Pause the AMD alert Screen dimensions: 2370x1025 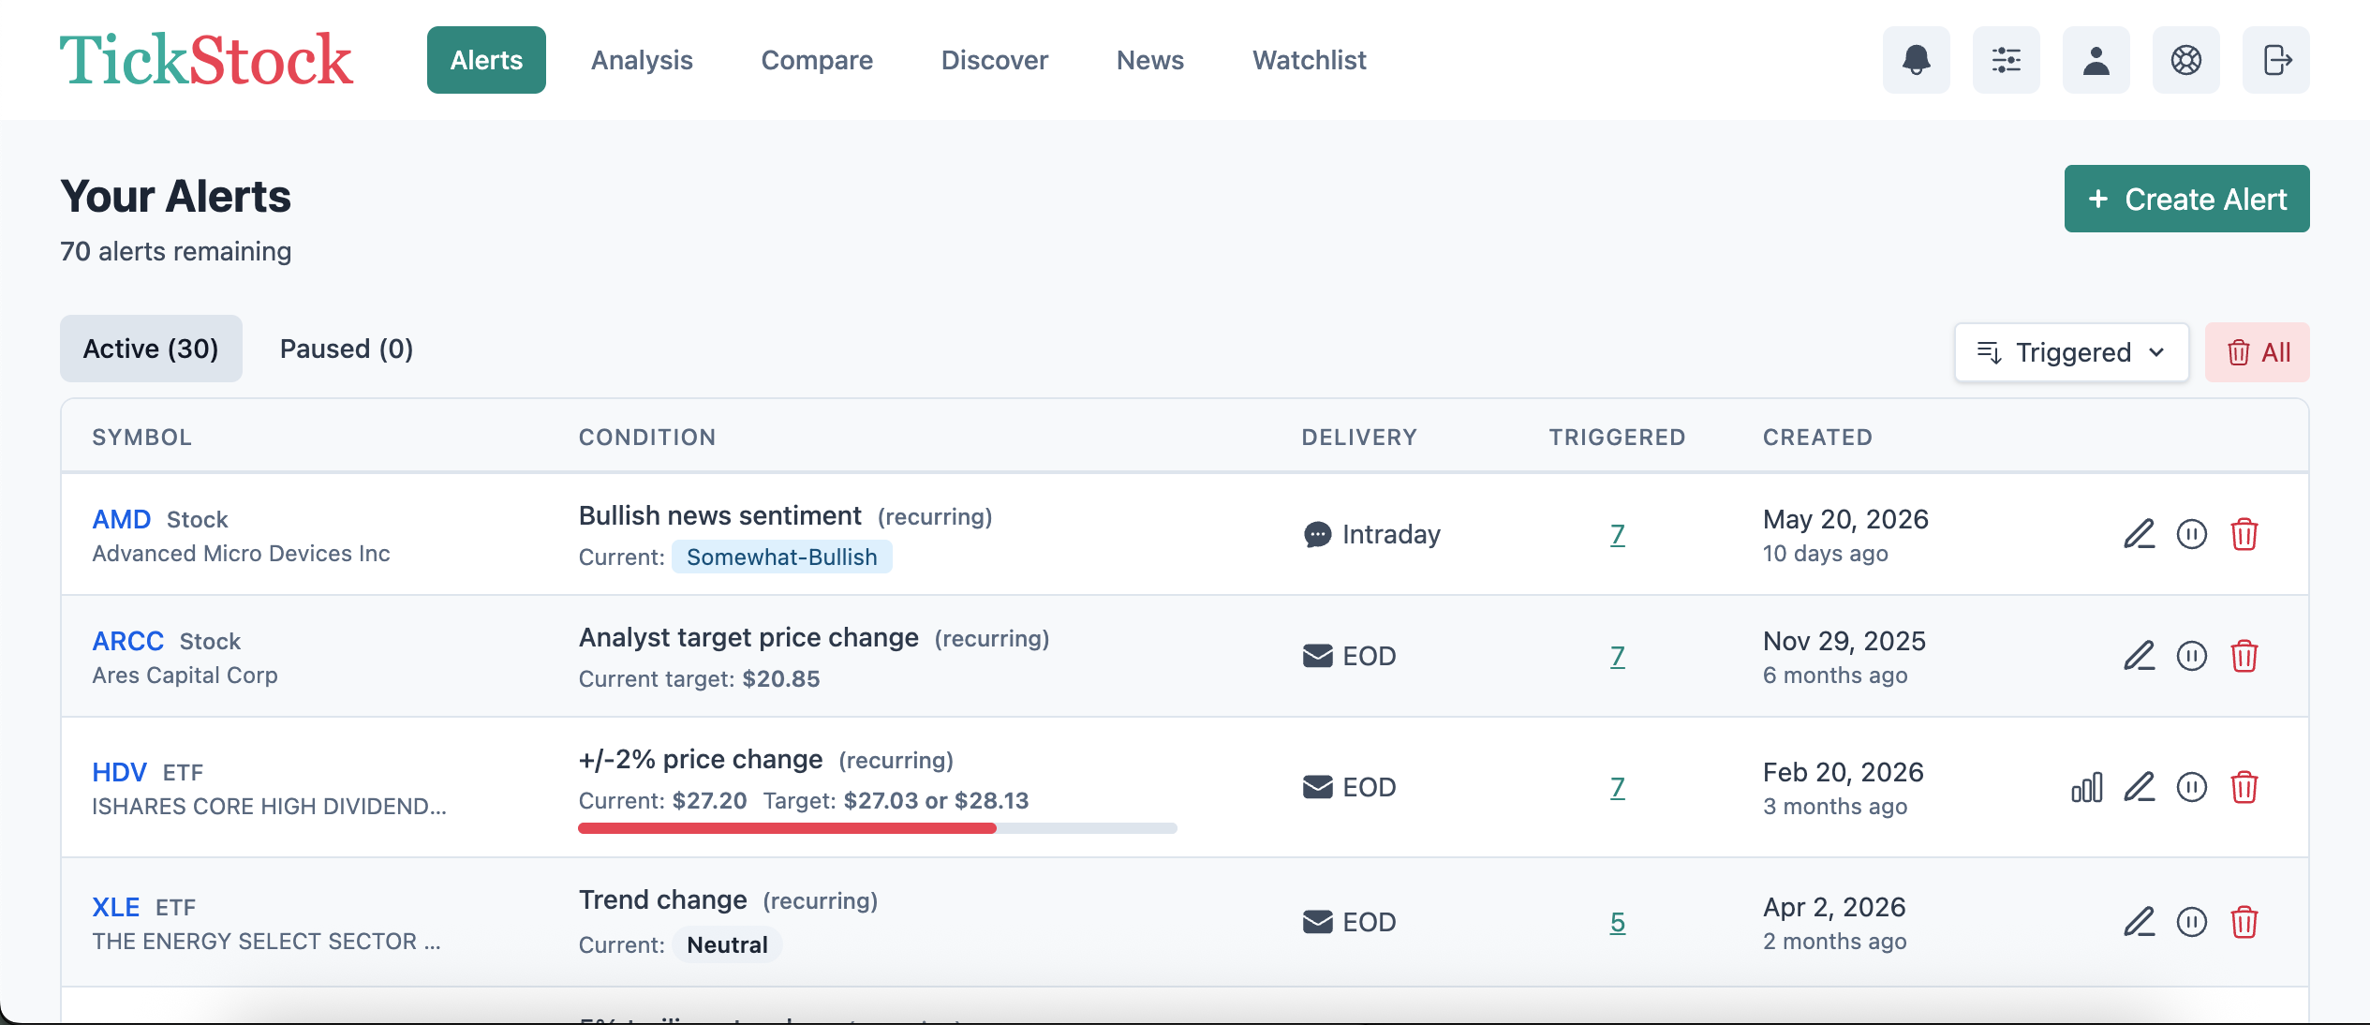click(x=2191, y=534)
